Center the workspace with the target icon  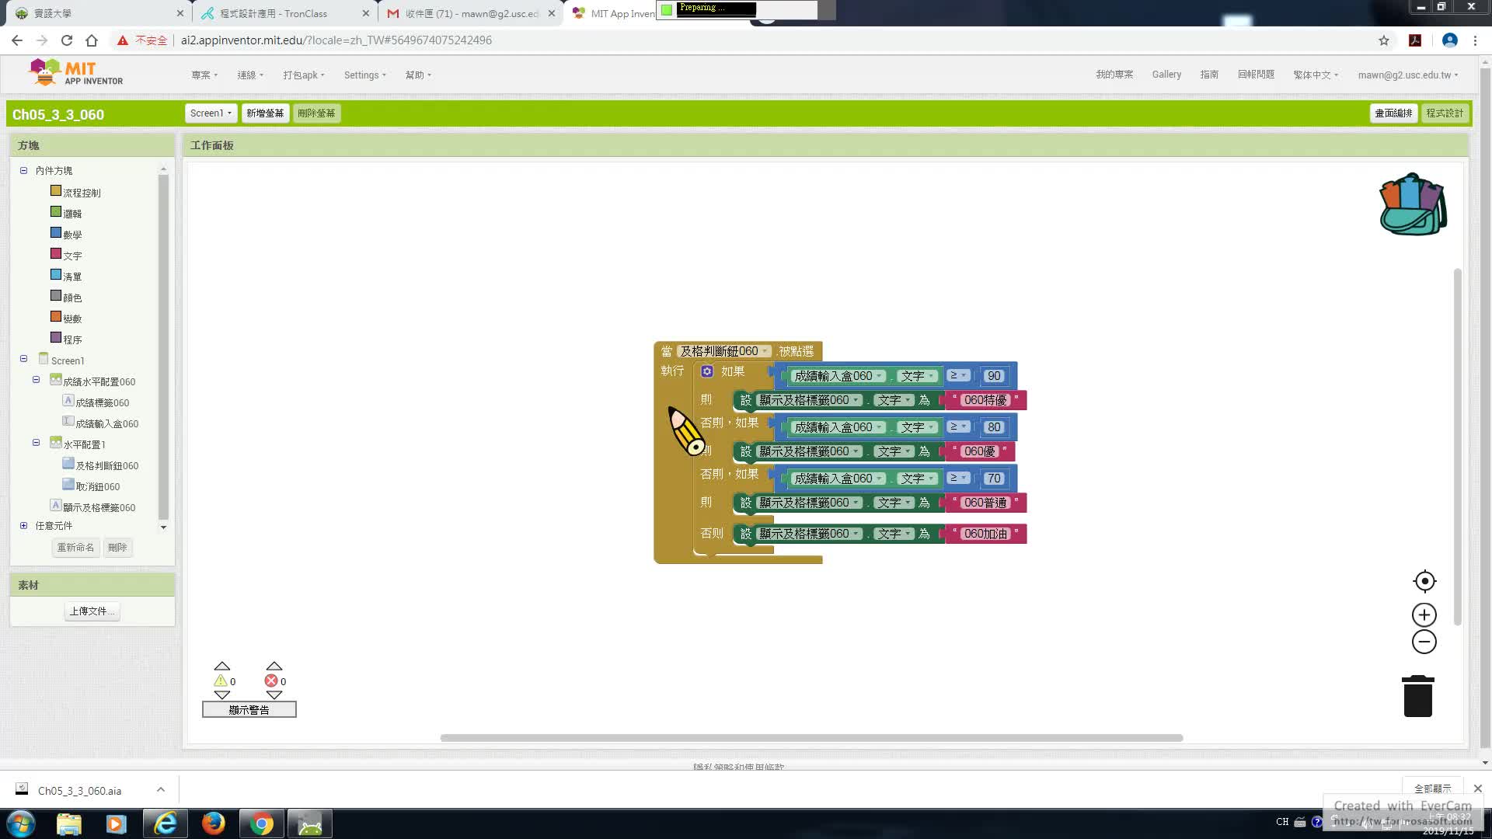[x=1424, y=581]
